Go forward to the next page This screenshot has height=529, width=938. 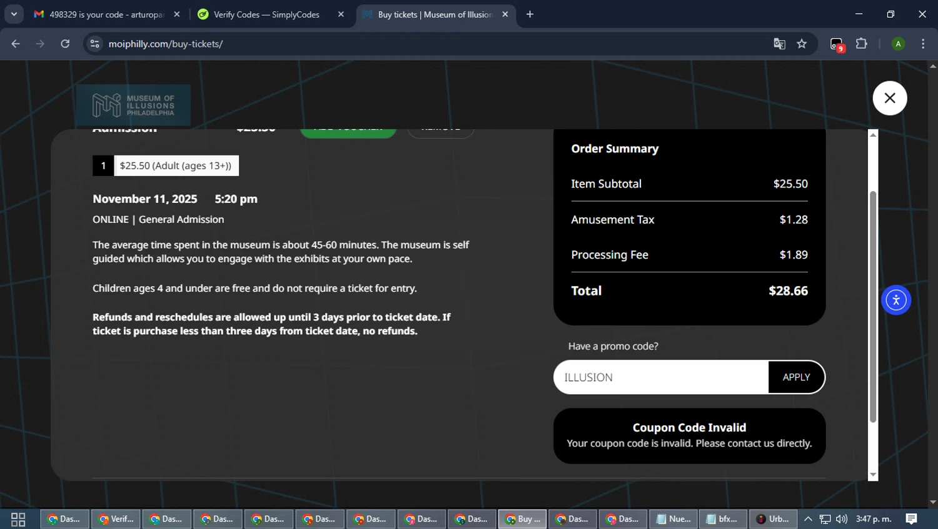[41, 44]
